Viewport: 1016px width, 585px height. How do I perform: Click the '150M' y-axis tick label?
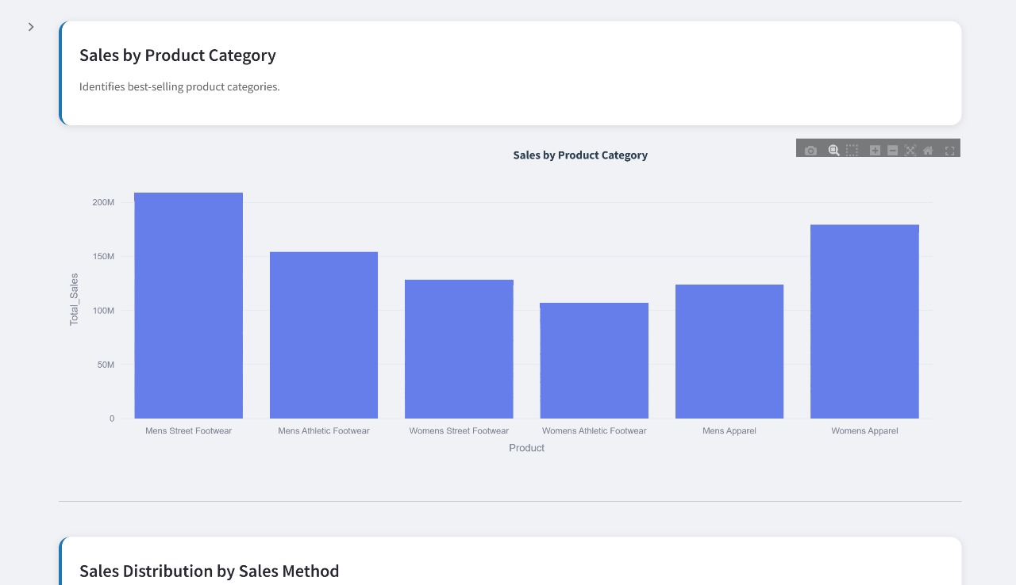point(103,257)
